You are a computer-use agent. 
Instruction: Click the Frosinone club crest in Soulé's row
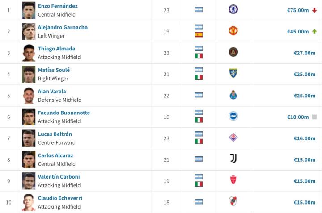point(233,74)
